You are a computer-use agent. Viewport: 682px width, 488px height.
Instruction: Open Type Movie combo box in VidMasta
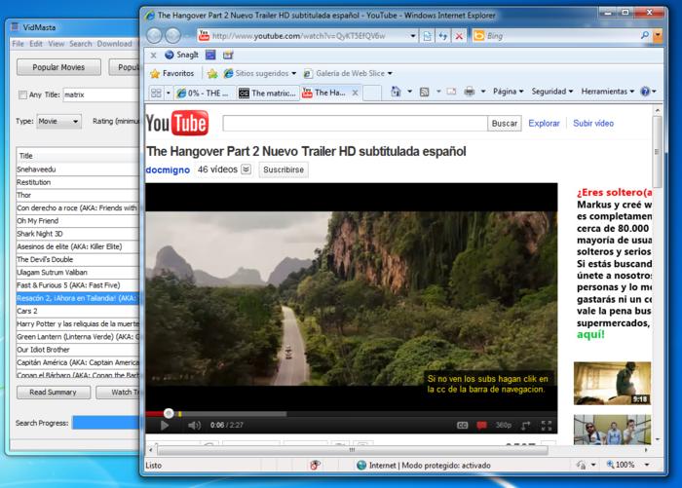(58, 122)
